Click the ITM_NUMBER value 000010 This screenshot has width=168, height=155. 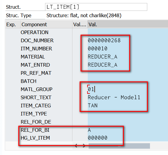[97, 49]
